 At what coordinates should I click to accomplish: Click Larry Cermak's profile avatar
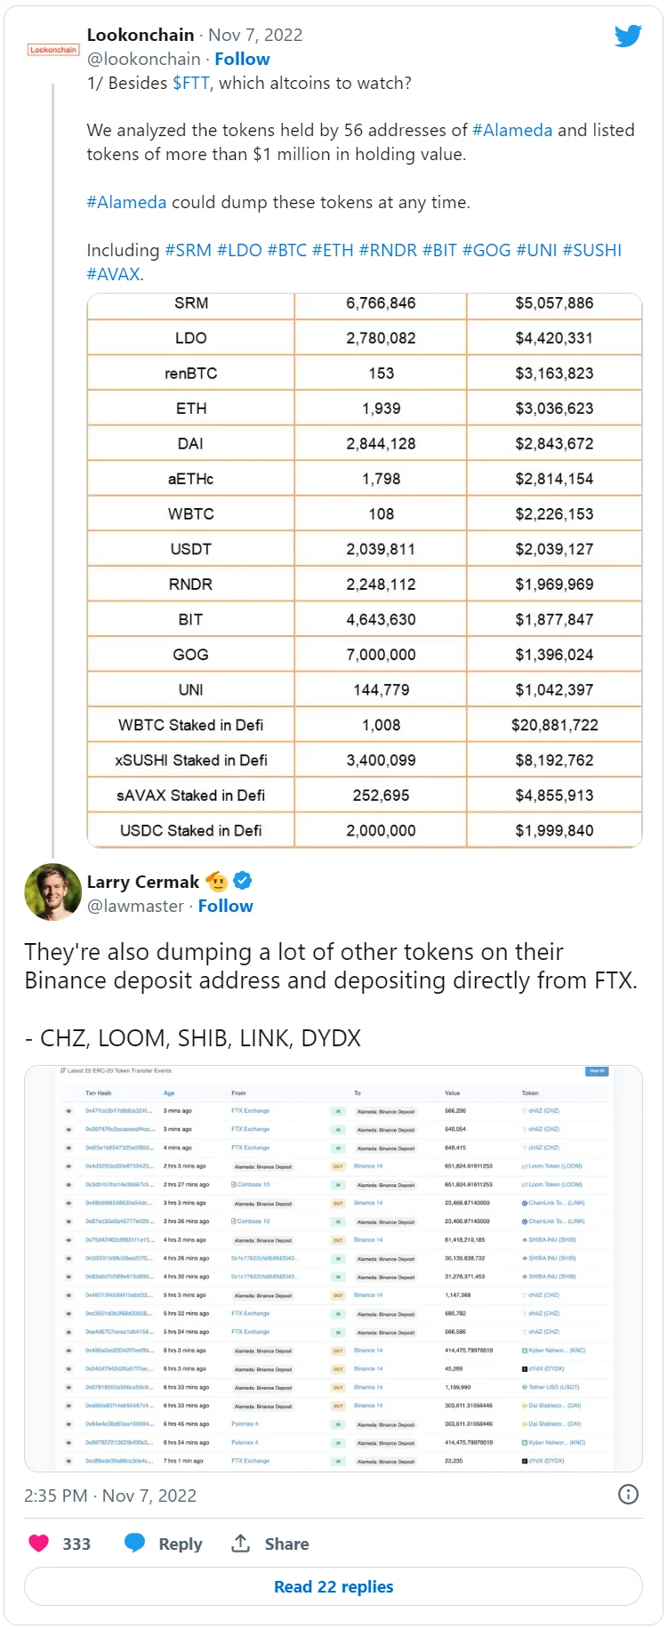point(52,892)
